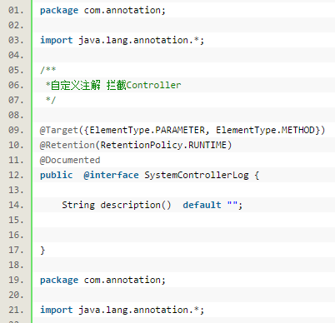Click the 'SystemControllerLog' type name
The image size is (335, 323).
197,176
